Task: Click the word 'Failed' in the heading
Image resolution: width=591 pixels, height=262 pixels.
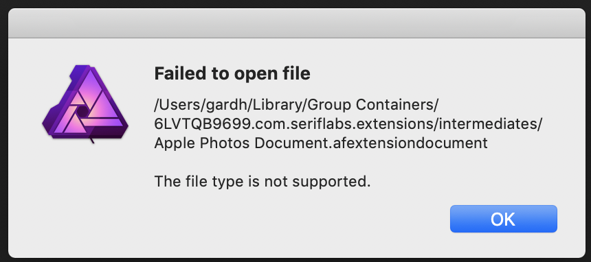Action: [x=178, y=73]
